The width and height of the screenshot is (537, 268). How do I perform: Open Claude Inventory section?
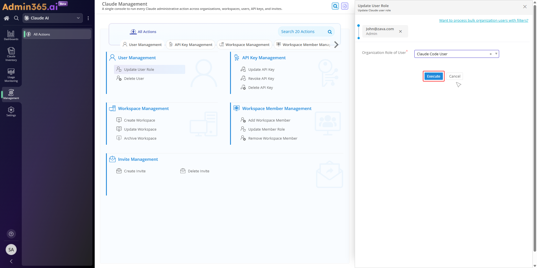click(x=11, y=54)
